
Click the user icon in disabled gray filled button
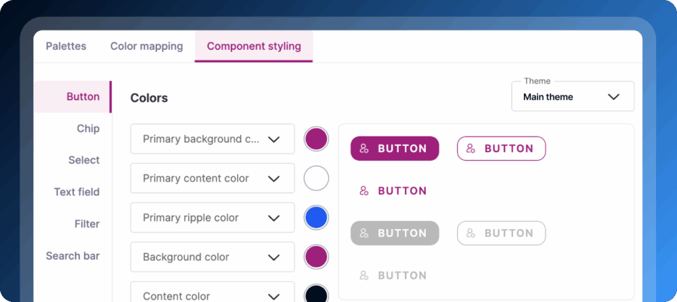point(364,233)
